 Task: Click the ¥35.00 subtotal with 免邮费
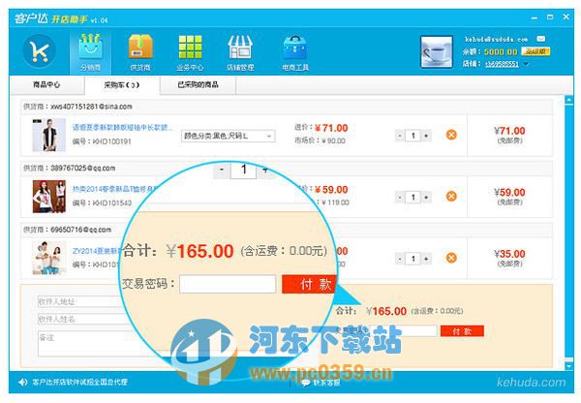(509, 258)
